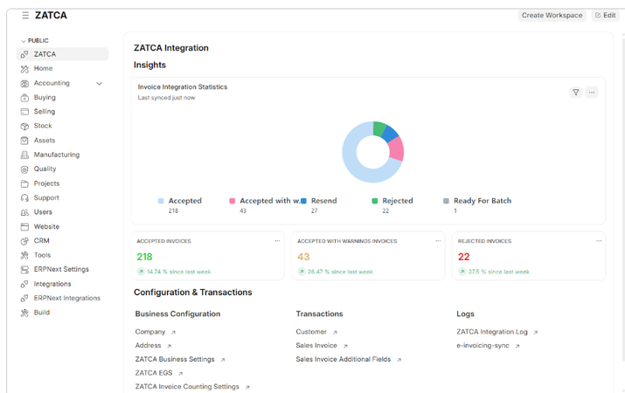Screen dimensions: 625x393
Task: Click the Ready For Batch gray swatch
Action: pos(446,201)
